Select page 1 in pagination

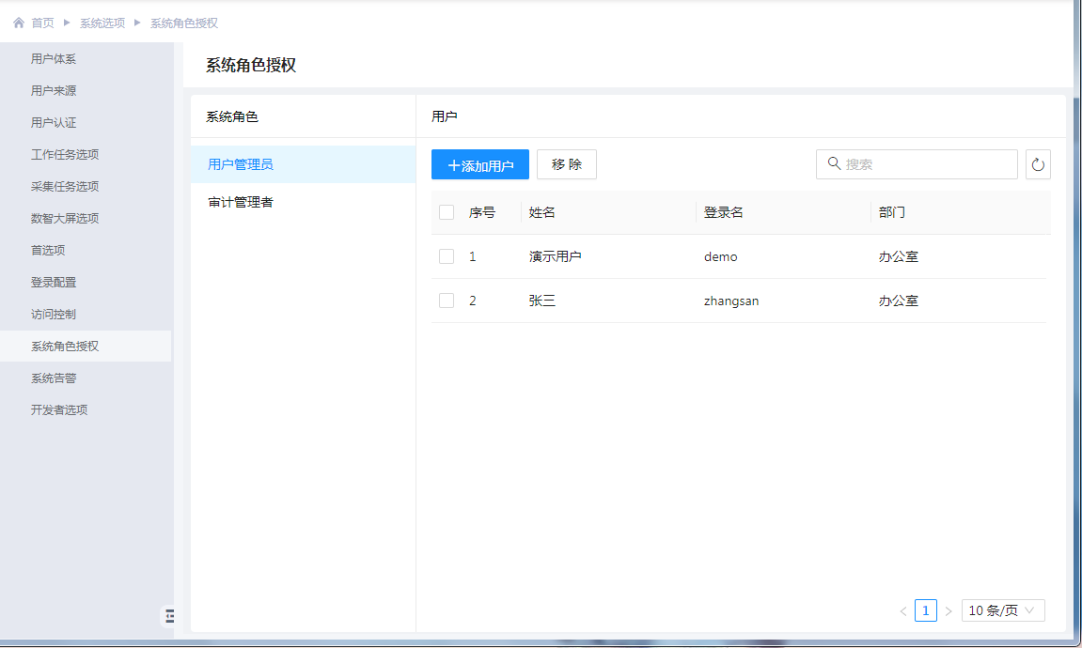[x=926, y=610]
